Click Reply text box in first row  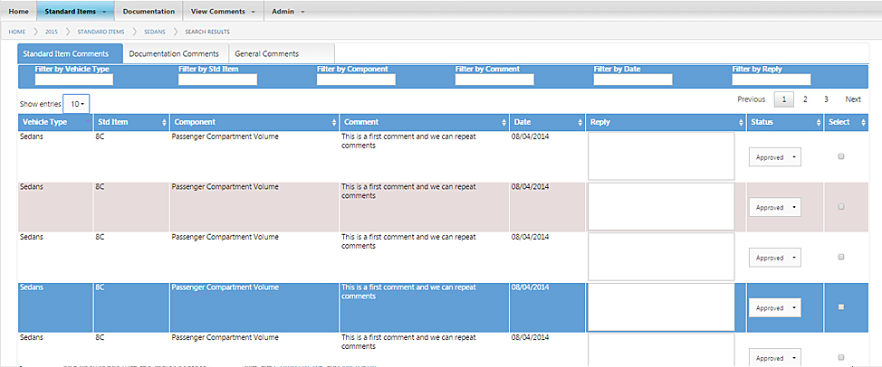(x=661, y=155)
